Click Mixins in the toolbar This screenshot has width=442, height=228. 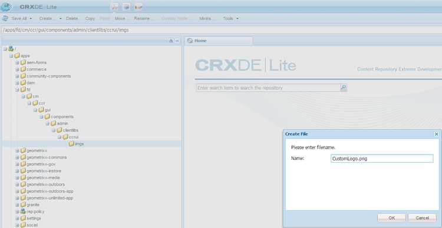coord(207,19)
